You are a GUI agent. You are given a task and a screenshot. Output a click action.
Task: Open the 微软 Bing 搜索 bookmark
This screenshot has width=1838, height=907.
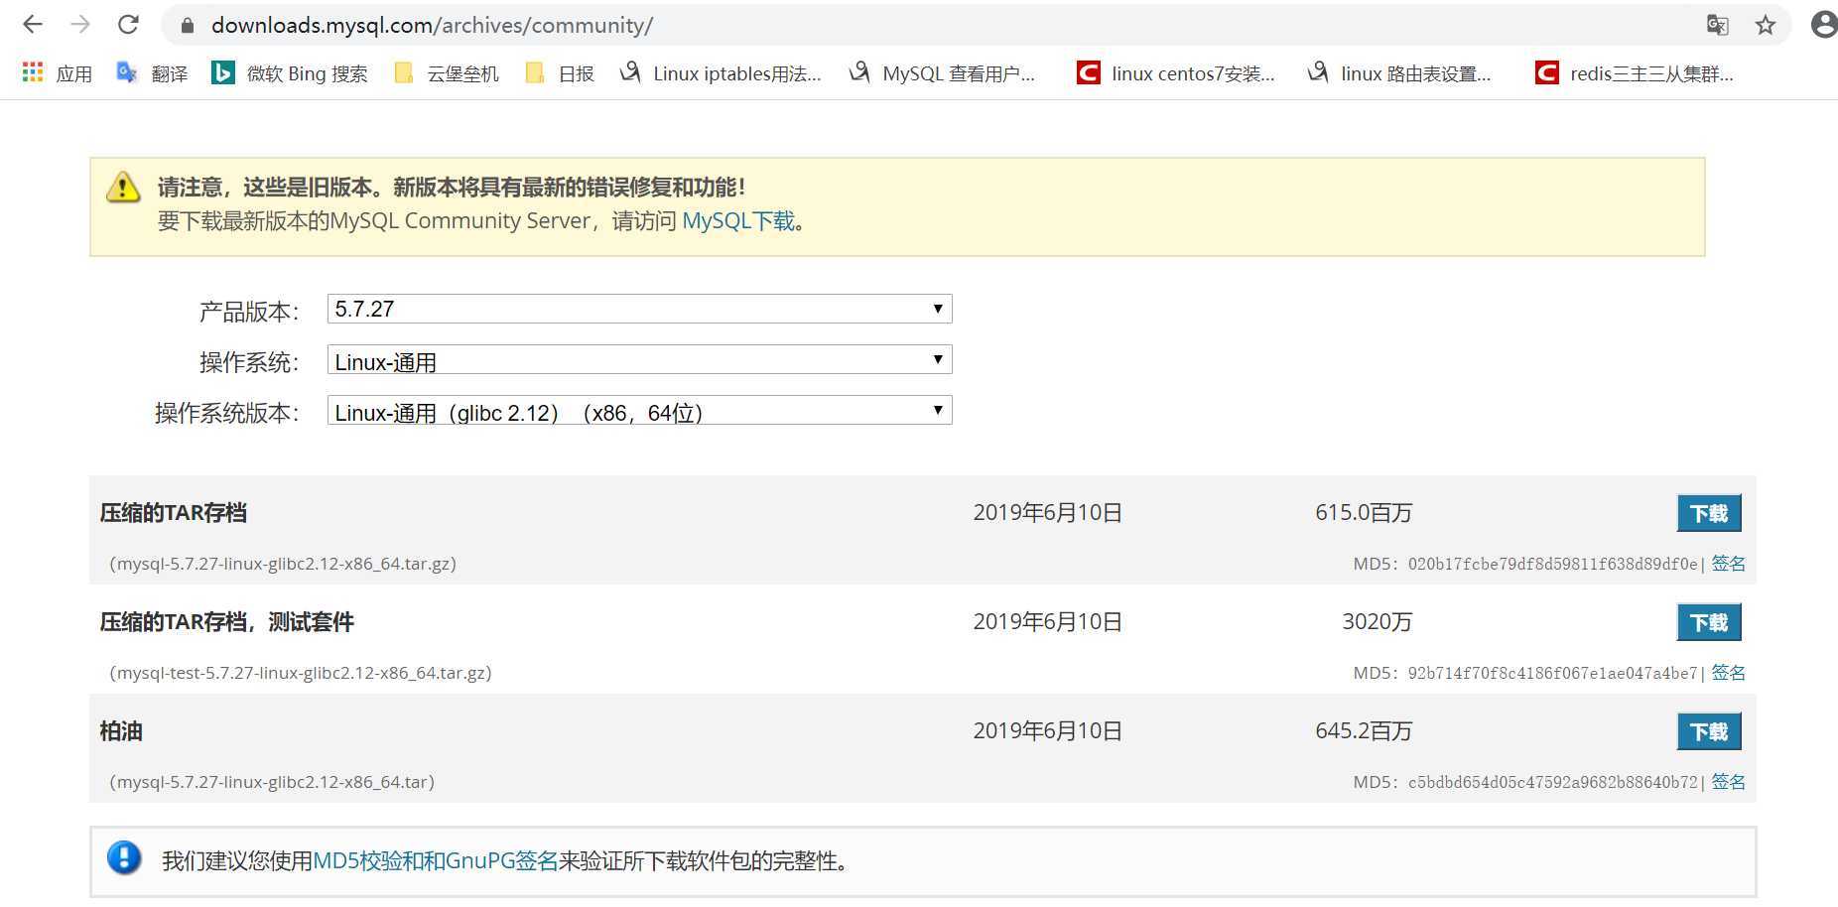[x=290, y=73]
